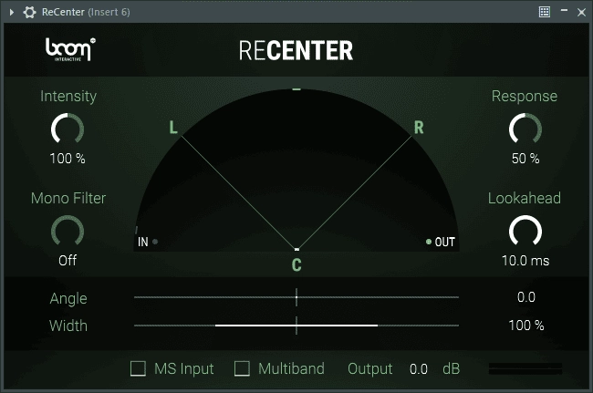Screen dimensions: 593x393
Task: Click the Intensity value 100 %
Action: tap(68, 159)
